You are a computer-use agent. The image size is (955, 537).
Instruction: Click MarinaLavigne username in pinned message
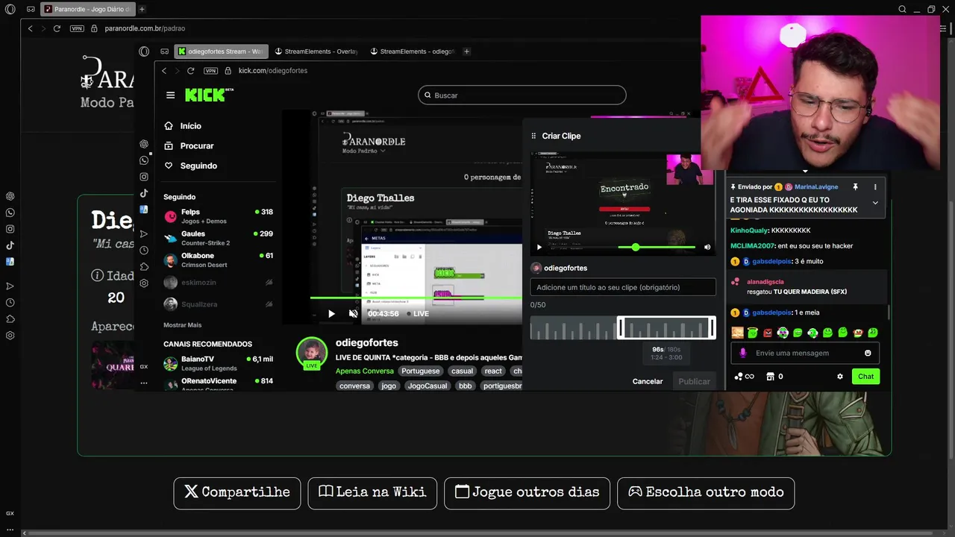tap(816, 187)
